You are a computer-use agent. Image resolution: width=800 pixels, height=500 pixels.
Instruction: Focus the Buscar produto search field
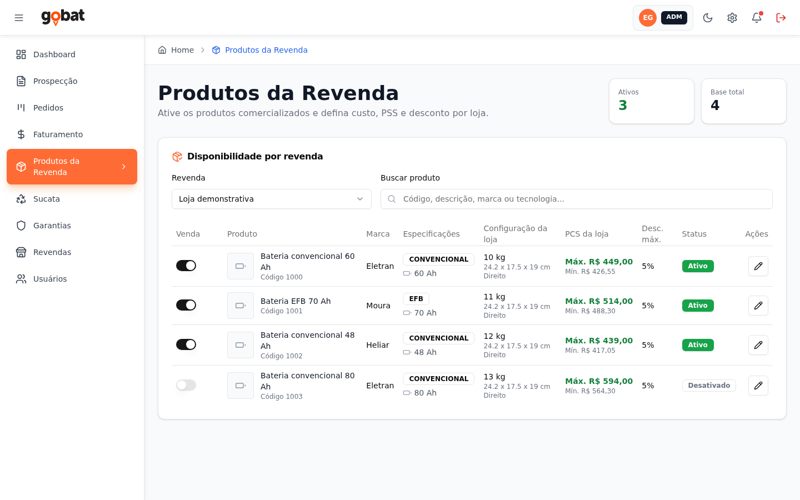[x=577, y=199]
